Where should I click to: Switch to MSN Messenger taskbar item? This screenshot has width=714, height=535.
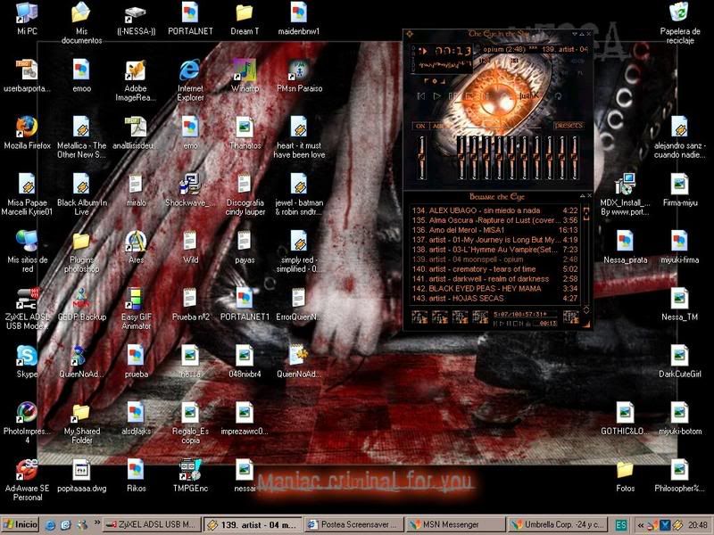coord(455,525)
